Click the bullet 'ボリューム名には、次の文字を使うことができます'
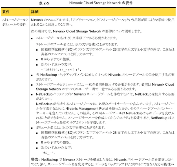Screen dimensions: 177x167 tap(71, 128)
